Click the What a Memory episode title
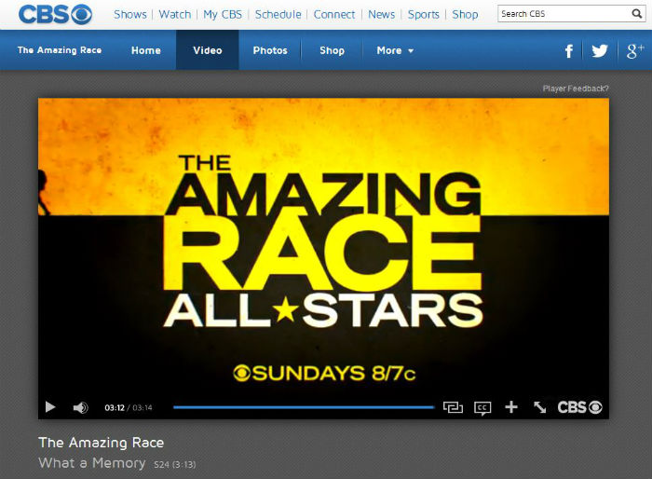The image size is (652, 479). click(92, 463)
